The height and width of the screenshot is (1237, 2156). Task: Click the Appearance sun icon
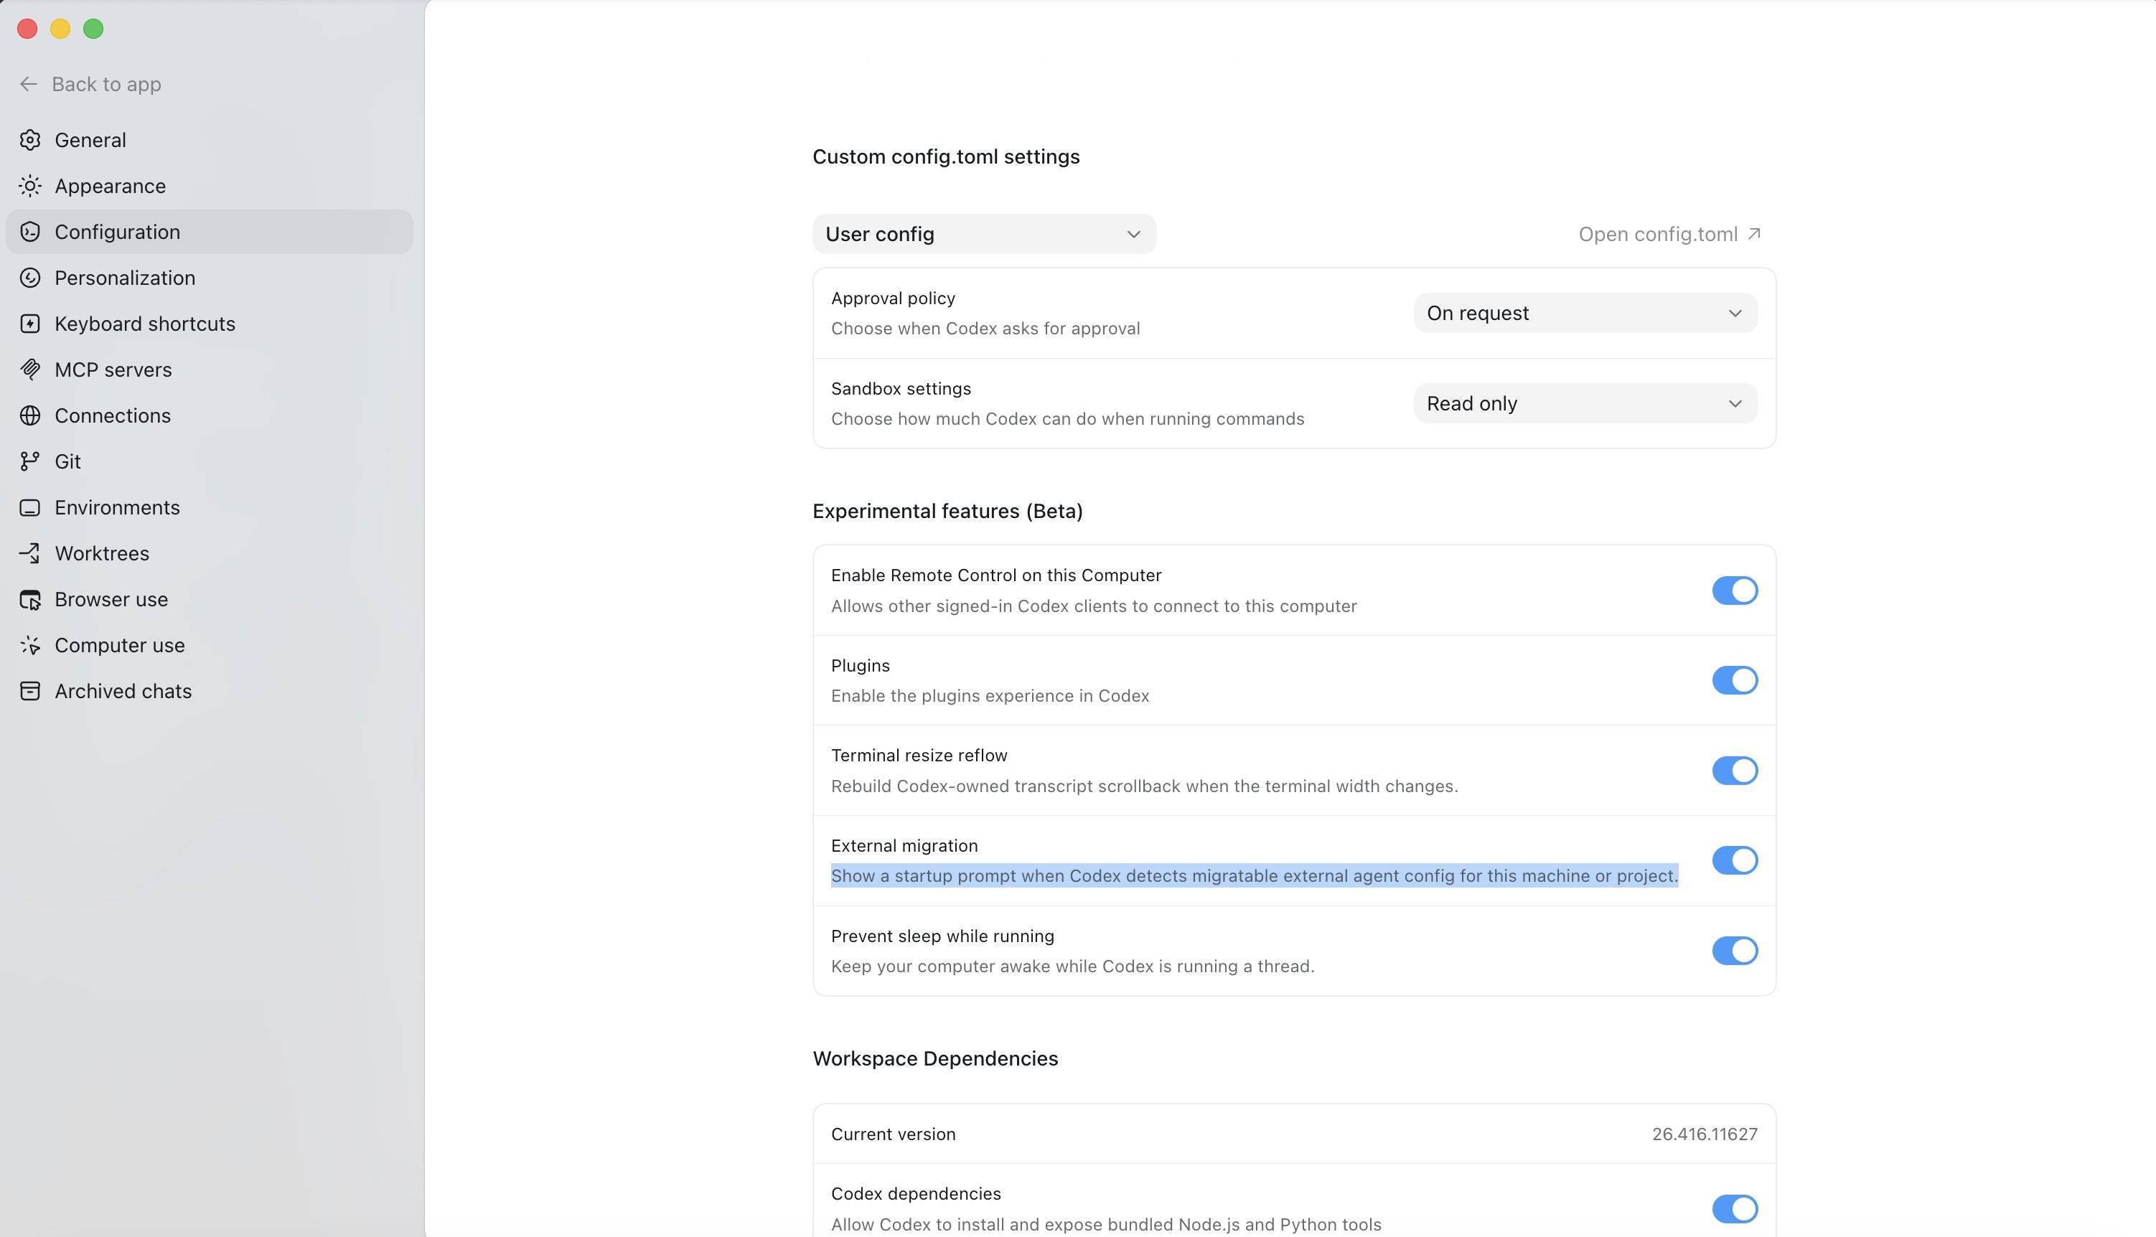coord(29,186)
